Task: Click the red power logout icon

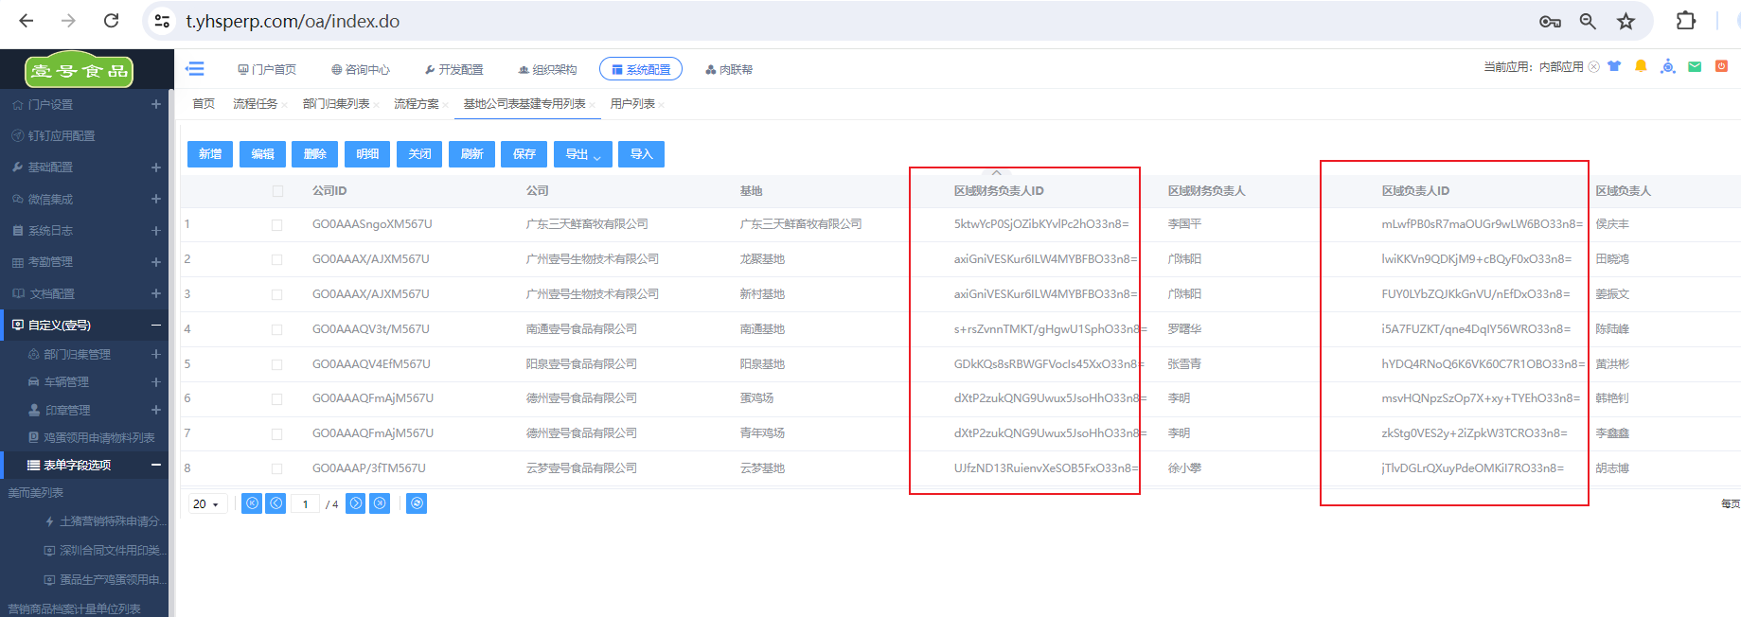Action: tap(1721, 66)
